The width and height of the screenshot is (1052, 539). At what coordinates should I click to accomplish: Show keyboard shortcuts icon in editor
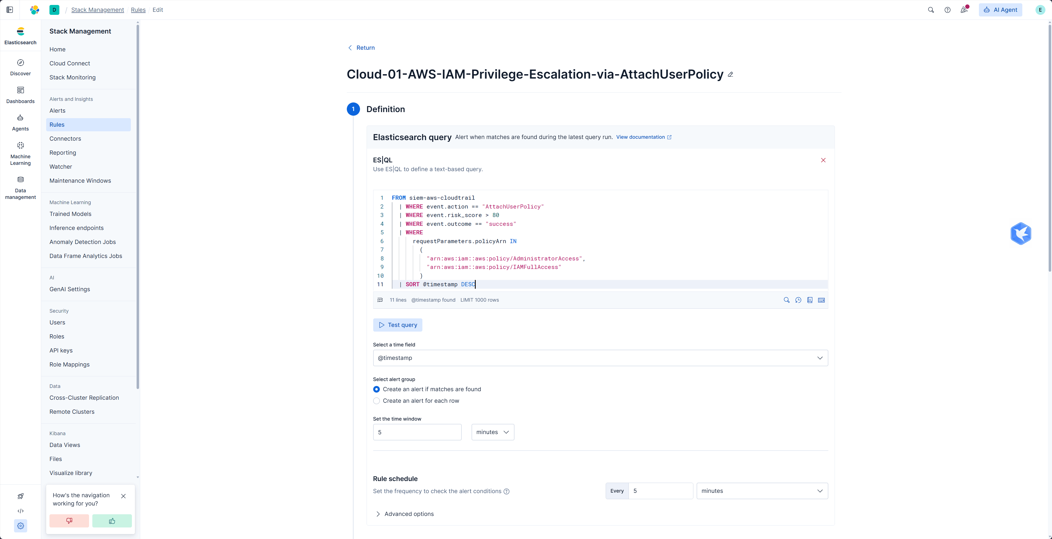pyautogui.click(x=821, y=300)
